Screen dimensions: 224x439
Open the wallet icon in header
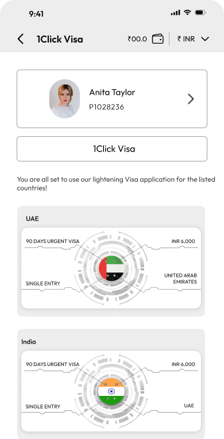158,39
